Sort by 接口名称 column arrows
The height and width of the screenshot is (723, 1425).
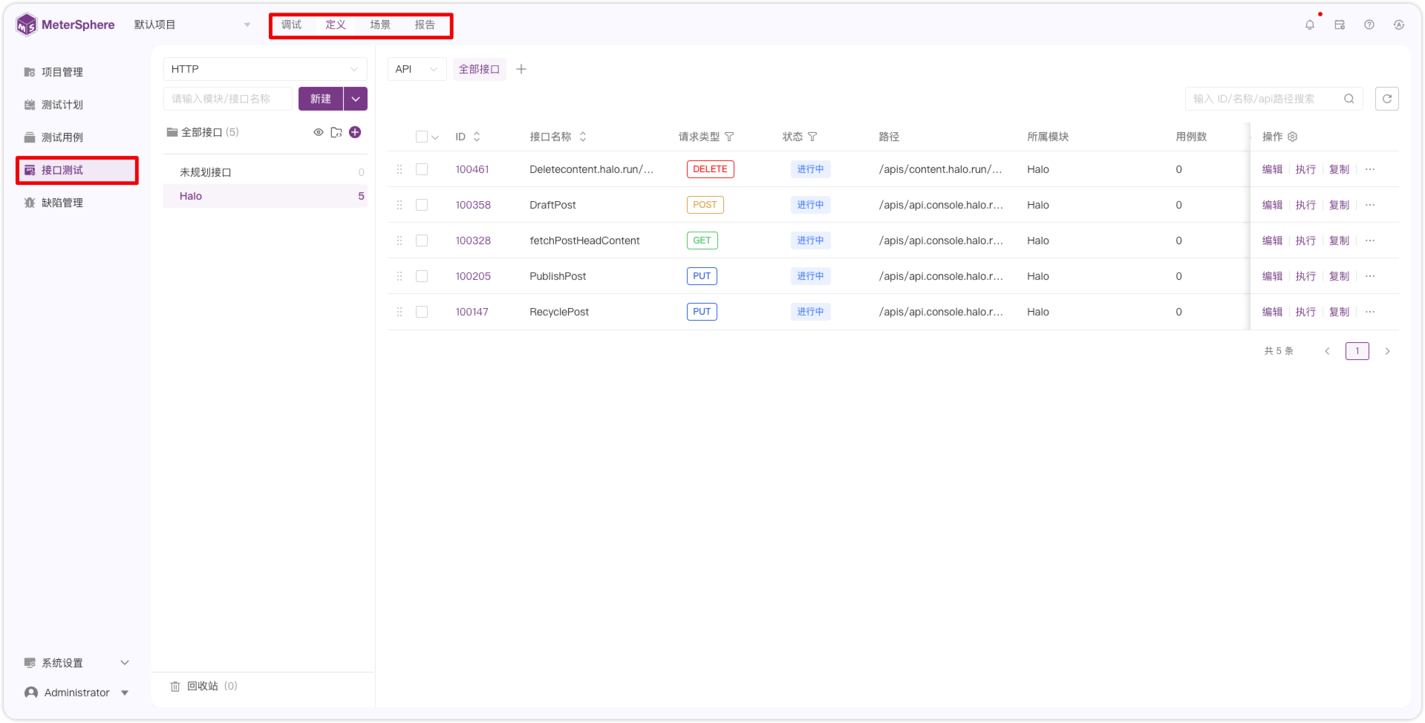coord(583,137)
